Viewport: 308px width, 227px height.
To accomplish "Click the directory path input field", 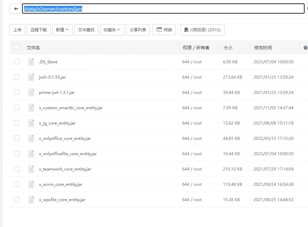I will click(x=163, y=9).
